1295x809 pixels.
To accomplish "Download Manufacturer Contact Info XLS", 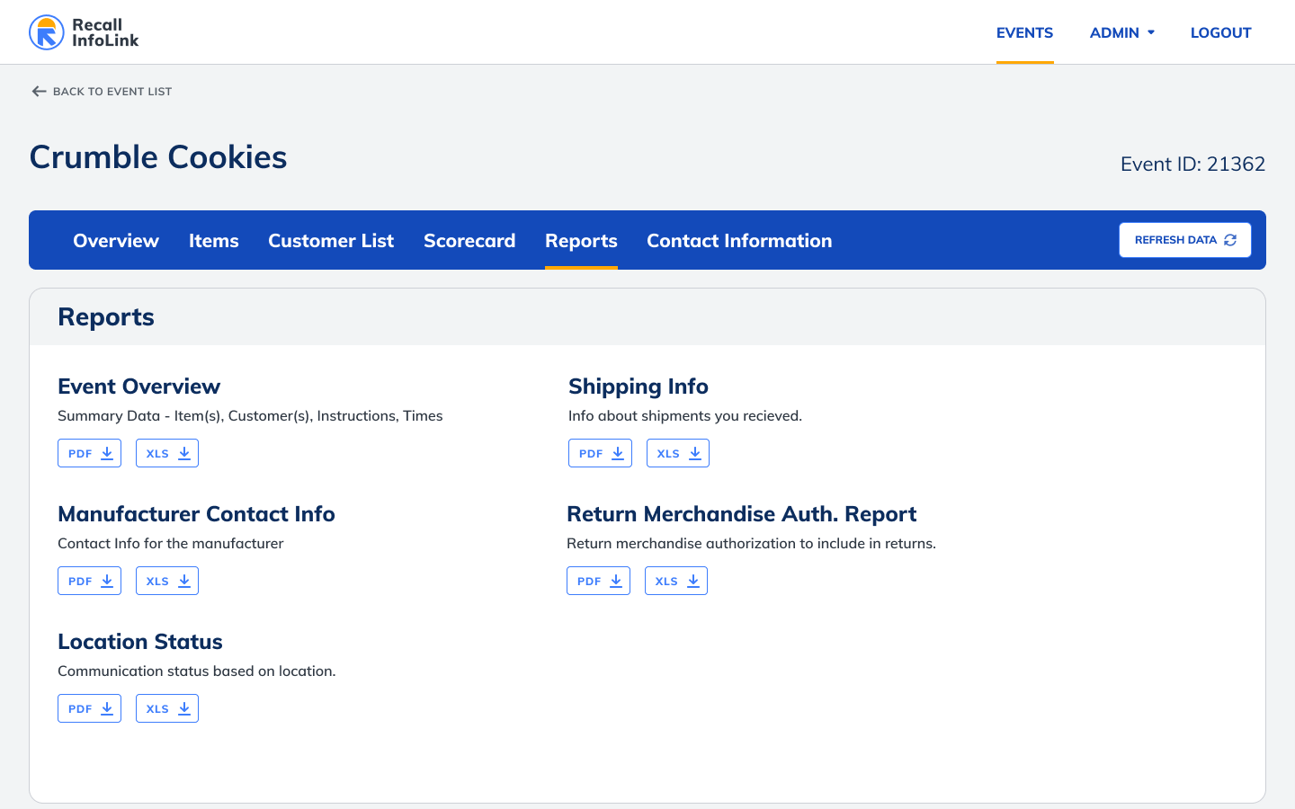I will (167, 581).
